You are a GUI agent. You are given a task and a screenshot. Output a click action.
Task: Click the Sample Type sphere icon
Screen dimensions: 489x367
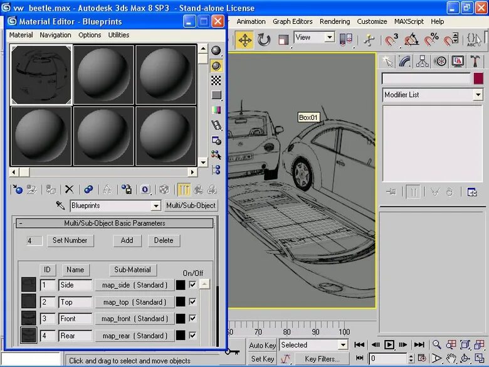click(216, 51)
